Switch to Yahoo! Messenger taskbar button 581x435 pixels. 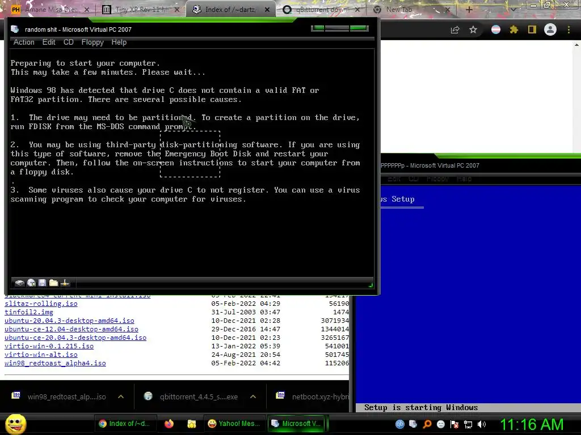[x=234, y=424]
